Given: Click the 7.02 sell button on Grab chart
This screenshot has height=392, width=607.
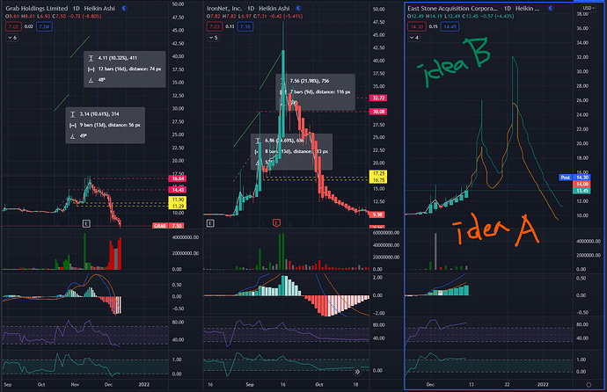Looking at the screenshot, I should (x=13, y=26).
